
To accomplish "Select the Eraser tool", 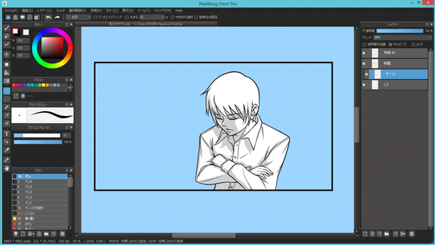I will (7, 36).
